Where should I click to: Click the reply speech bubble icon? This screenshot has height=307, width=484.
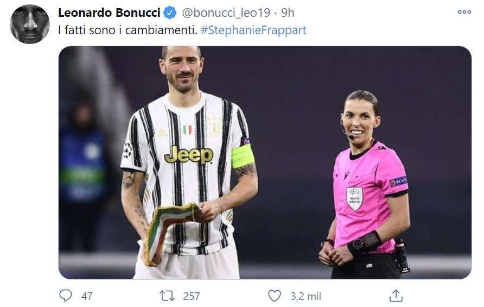coord(66,296)
